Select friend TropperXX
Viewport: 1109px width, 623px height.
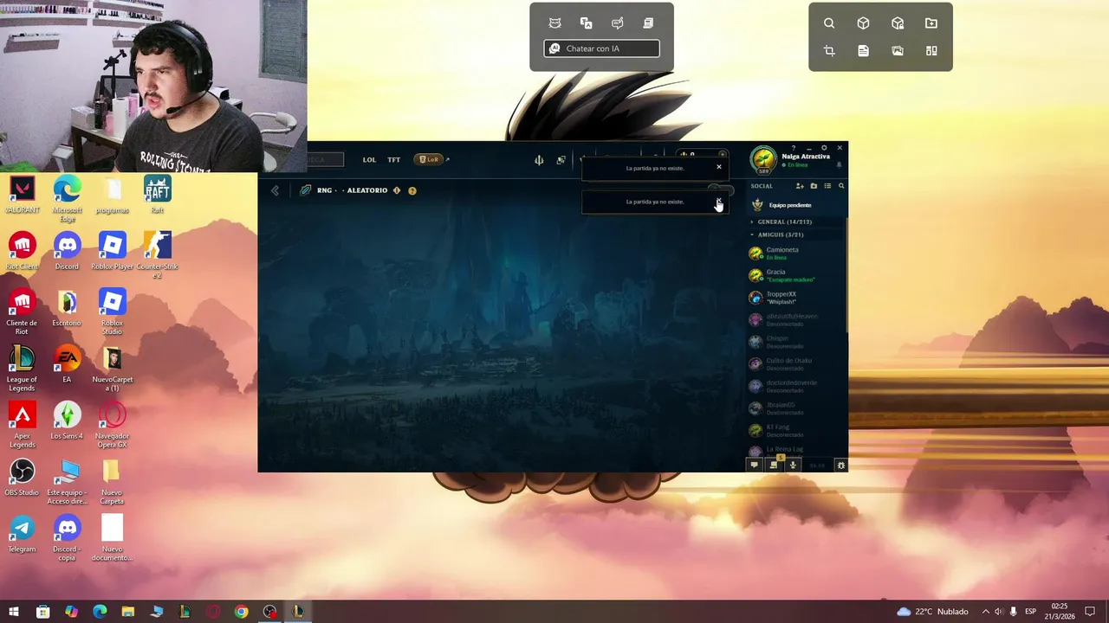(797, 298)
